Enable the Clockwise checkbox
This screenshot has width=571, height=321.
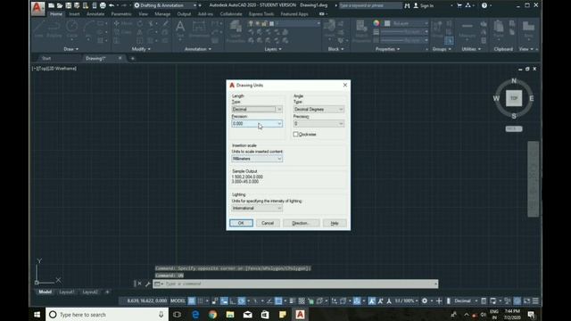295,135
